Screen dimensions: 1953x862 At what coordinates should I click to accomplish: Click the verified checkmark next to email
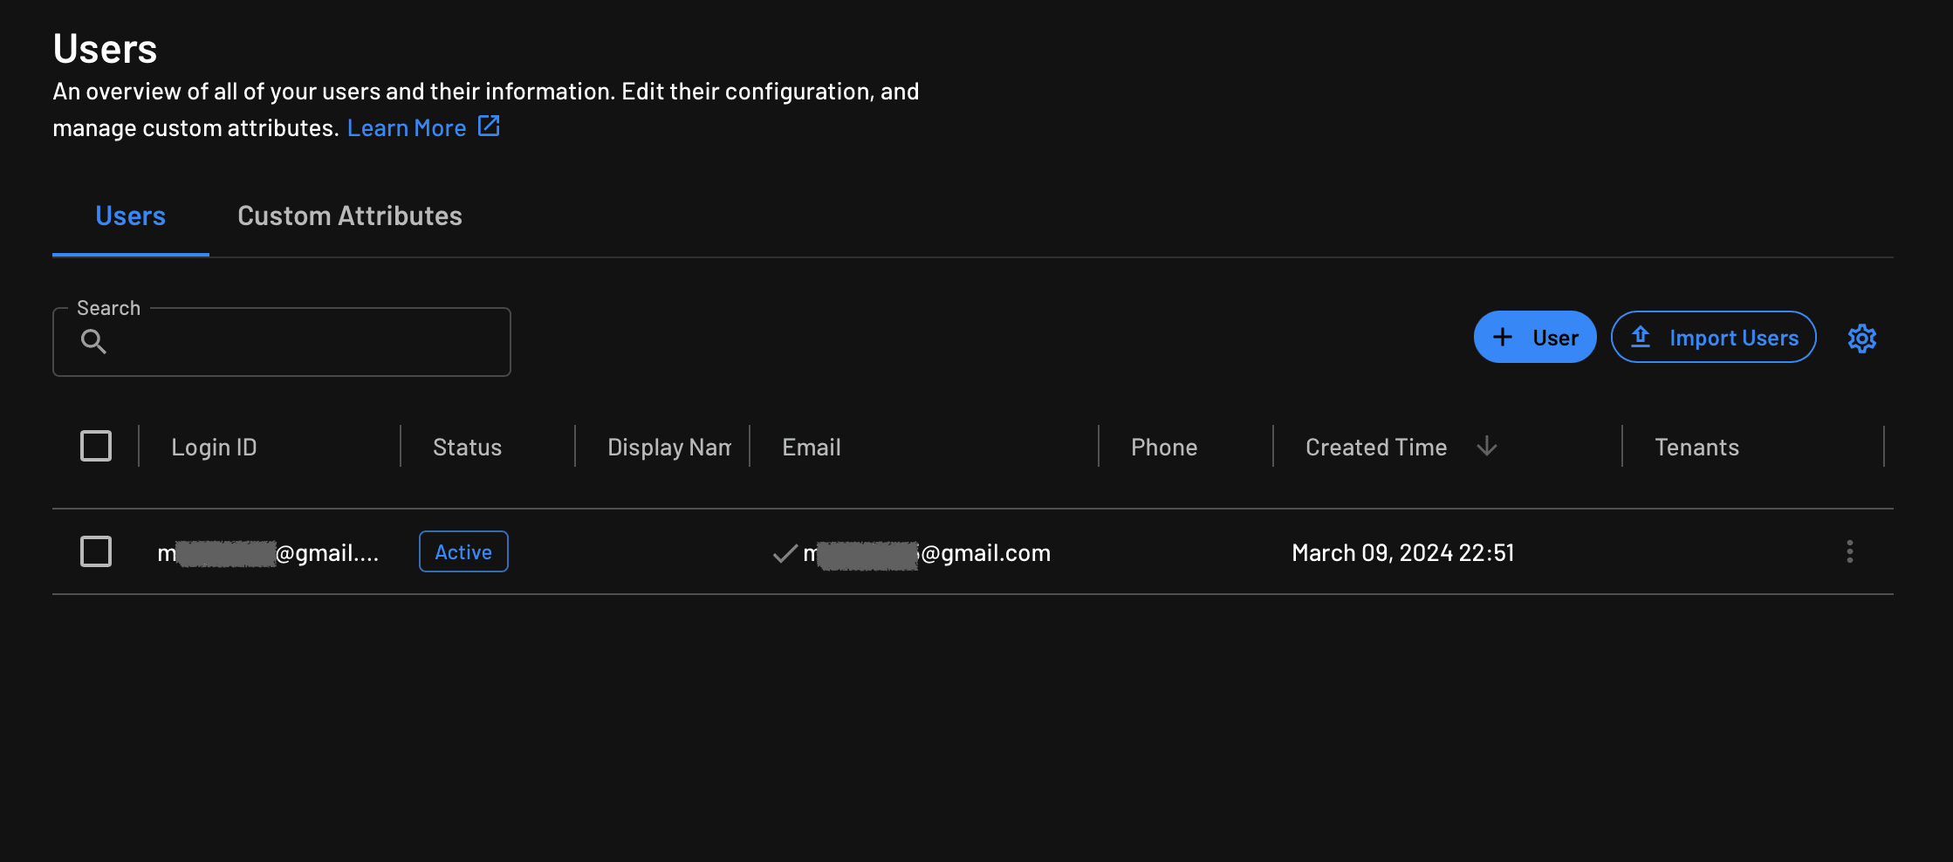(785, 553)
